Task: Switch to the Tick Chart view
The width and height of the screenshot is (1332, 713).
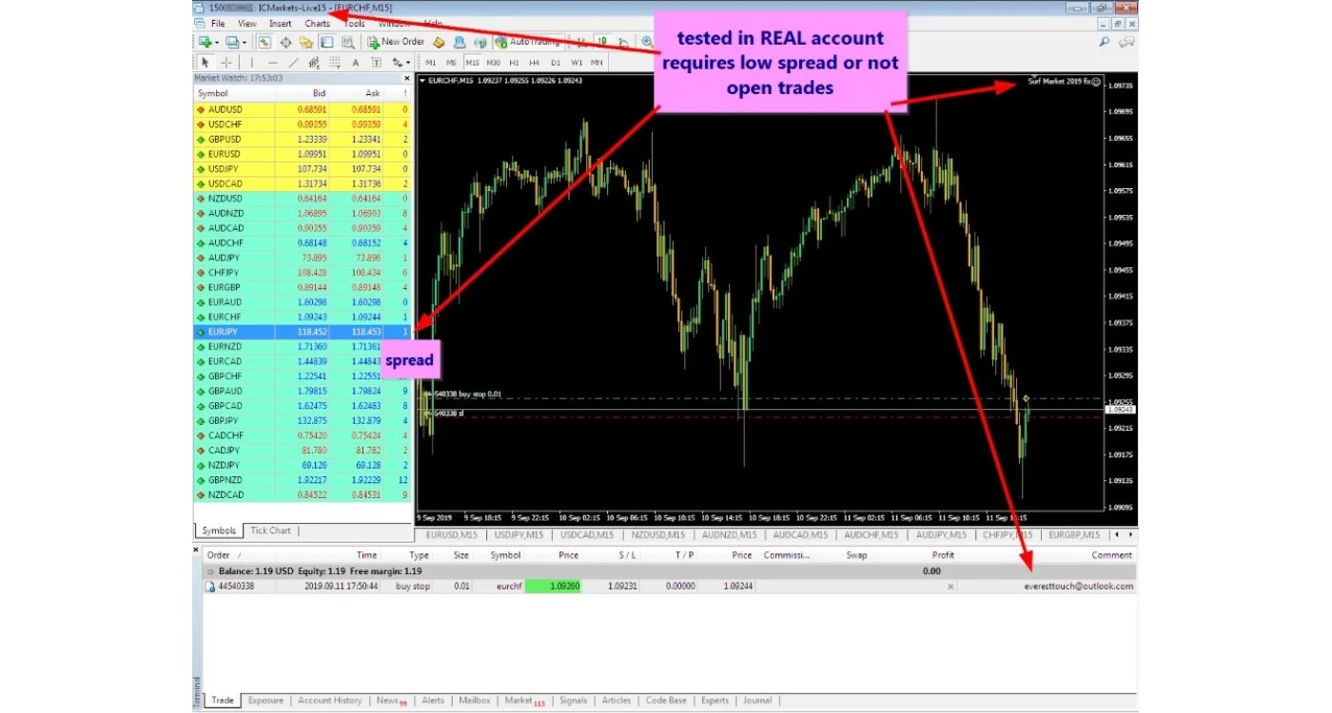Action: coord(269,530)
